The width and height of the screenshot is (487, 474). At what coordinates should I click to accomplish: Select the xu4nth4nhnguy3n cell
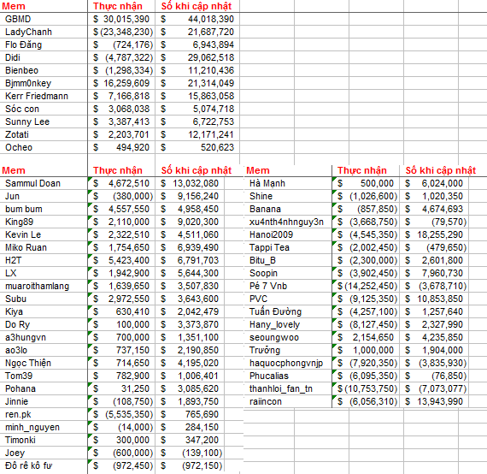pyautogui.click(x=288, y=222)
